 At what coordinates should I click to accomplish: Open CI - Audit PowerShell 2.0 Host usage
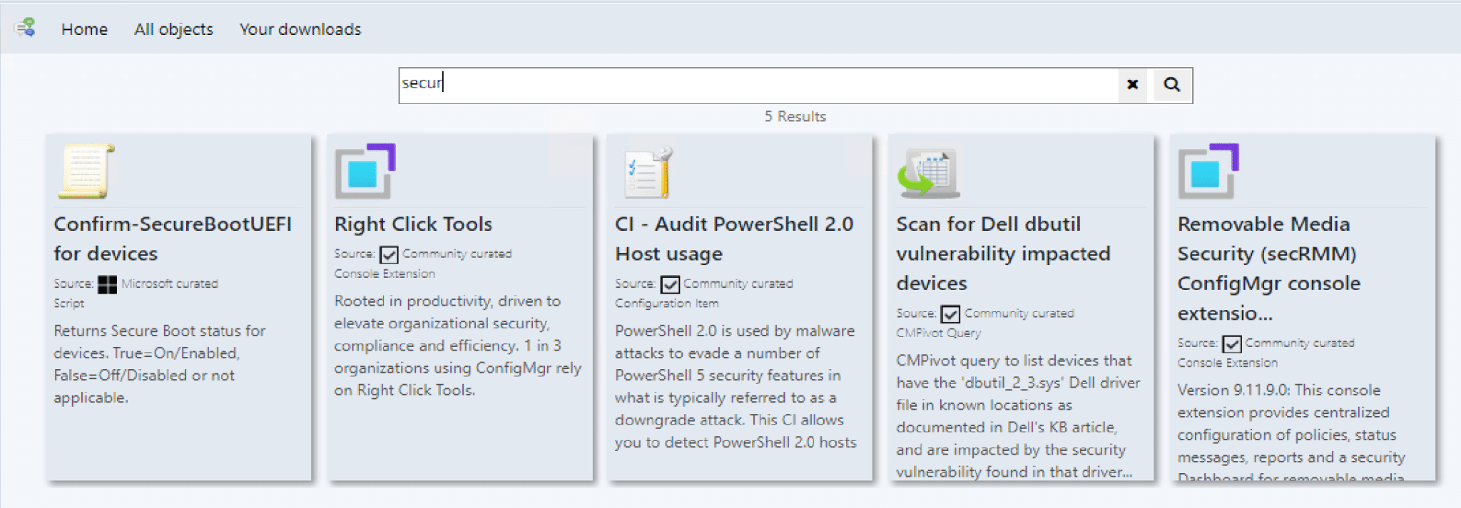pos(734,239)
